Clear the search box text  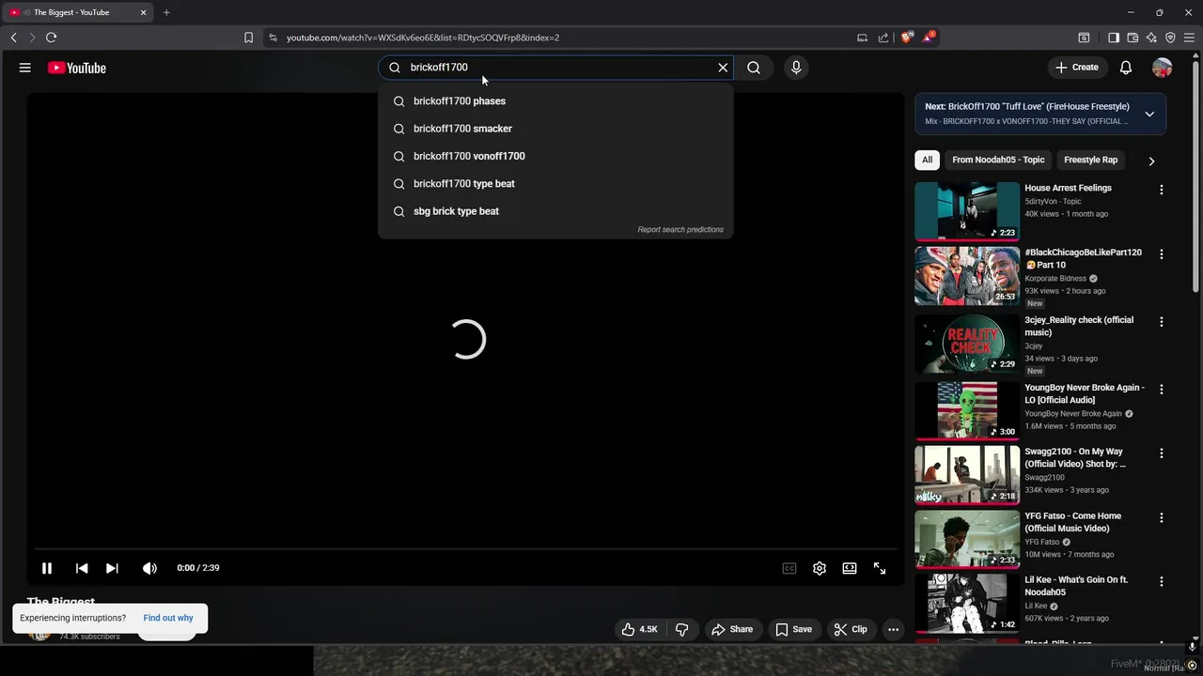pos(723,68)
